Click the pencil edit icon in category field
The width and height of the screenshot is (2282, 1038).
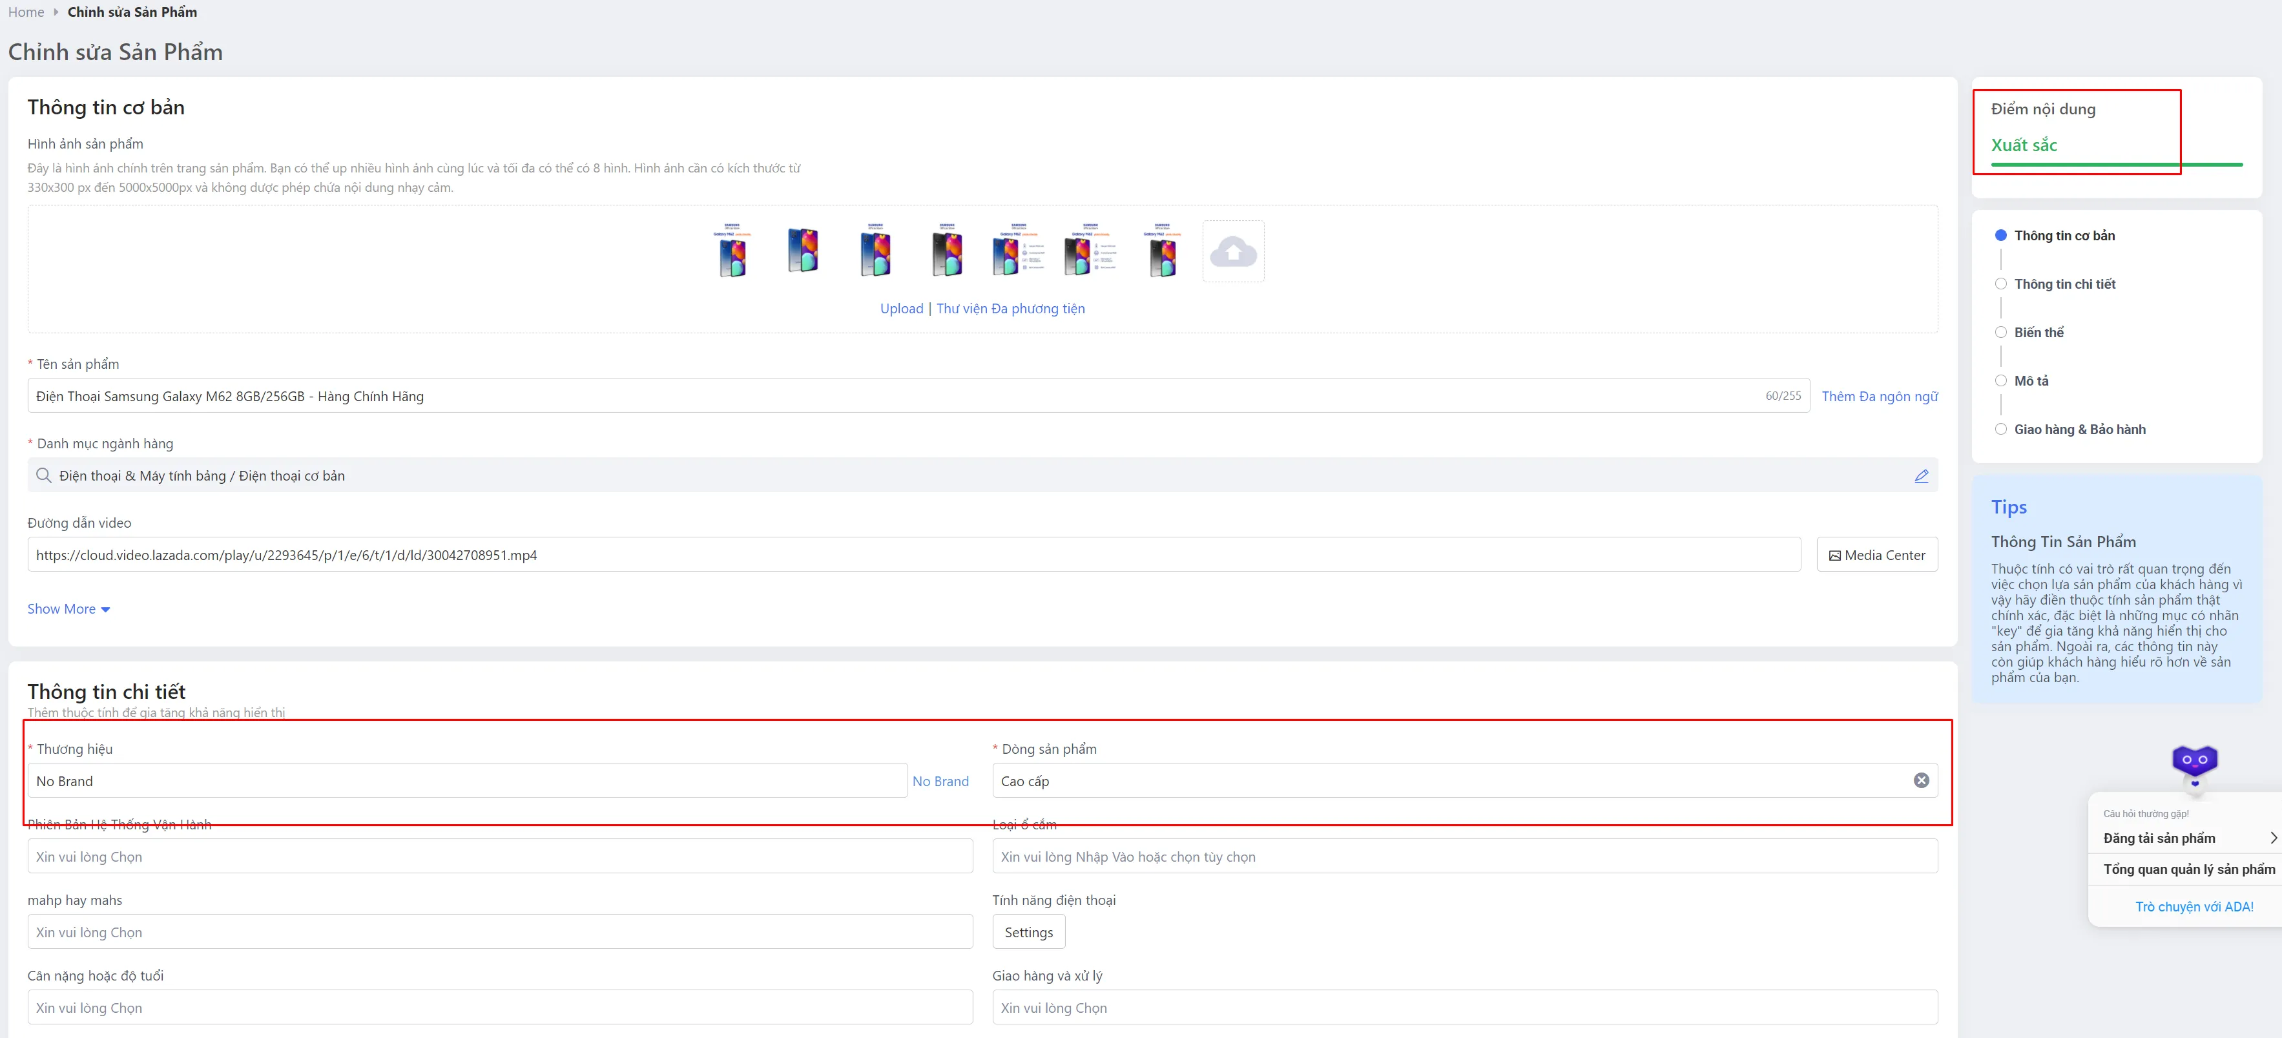[x=1920, y=475]
